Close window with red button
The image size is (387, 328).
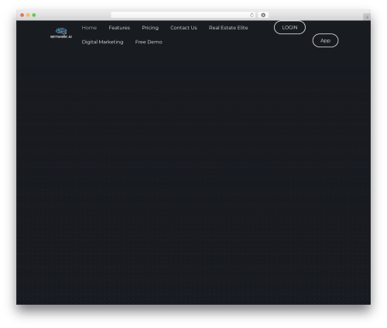tap(22, 15)
